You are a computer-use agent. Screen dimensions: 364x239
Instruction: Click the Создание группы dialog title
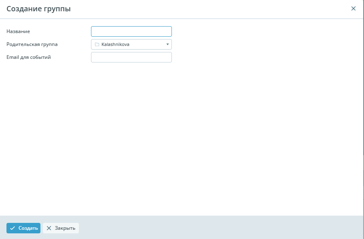click(38, 9)
